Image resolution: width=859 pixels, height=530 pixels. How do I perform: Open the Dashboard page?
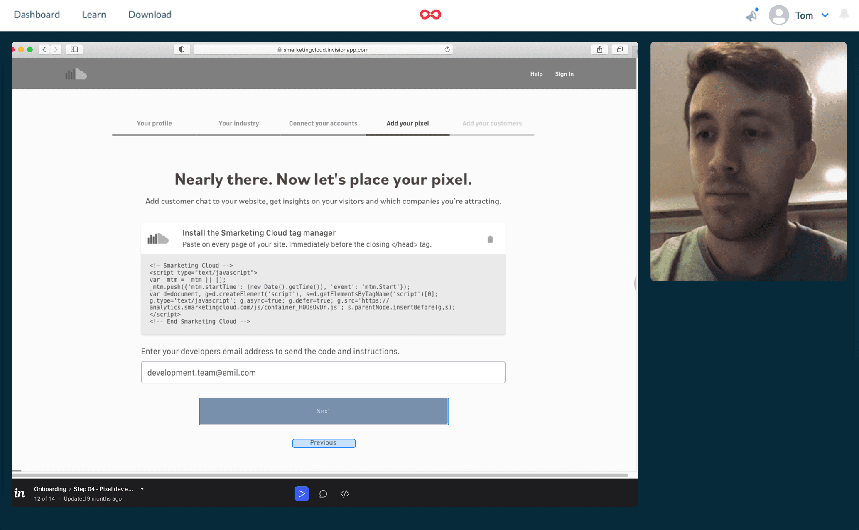pyautogui.click(x=37, y=15)
